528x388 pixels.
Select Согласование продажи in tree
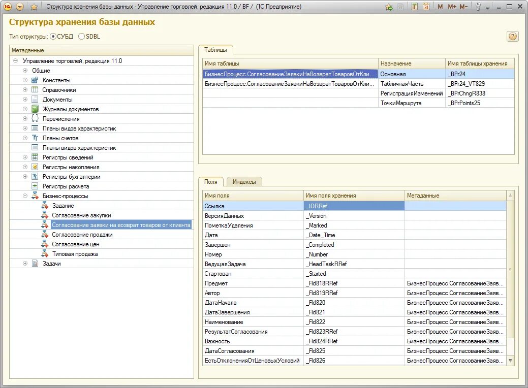(x=82, y=235)
